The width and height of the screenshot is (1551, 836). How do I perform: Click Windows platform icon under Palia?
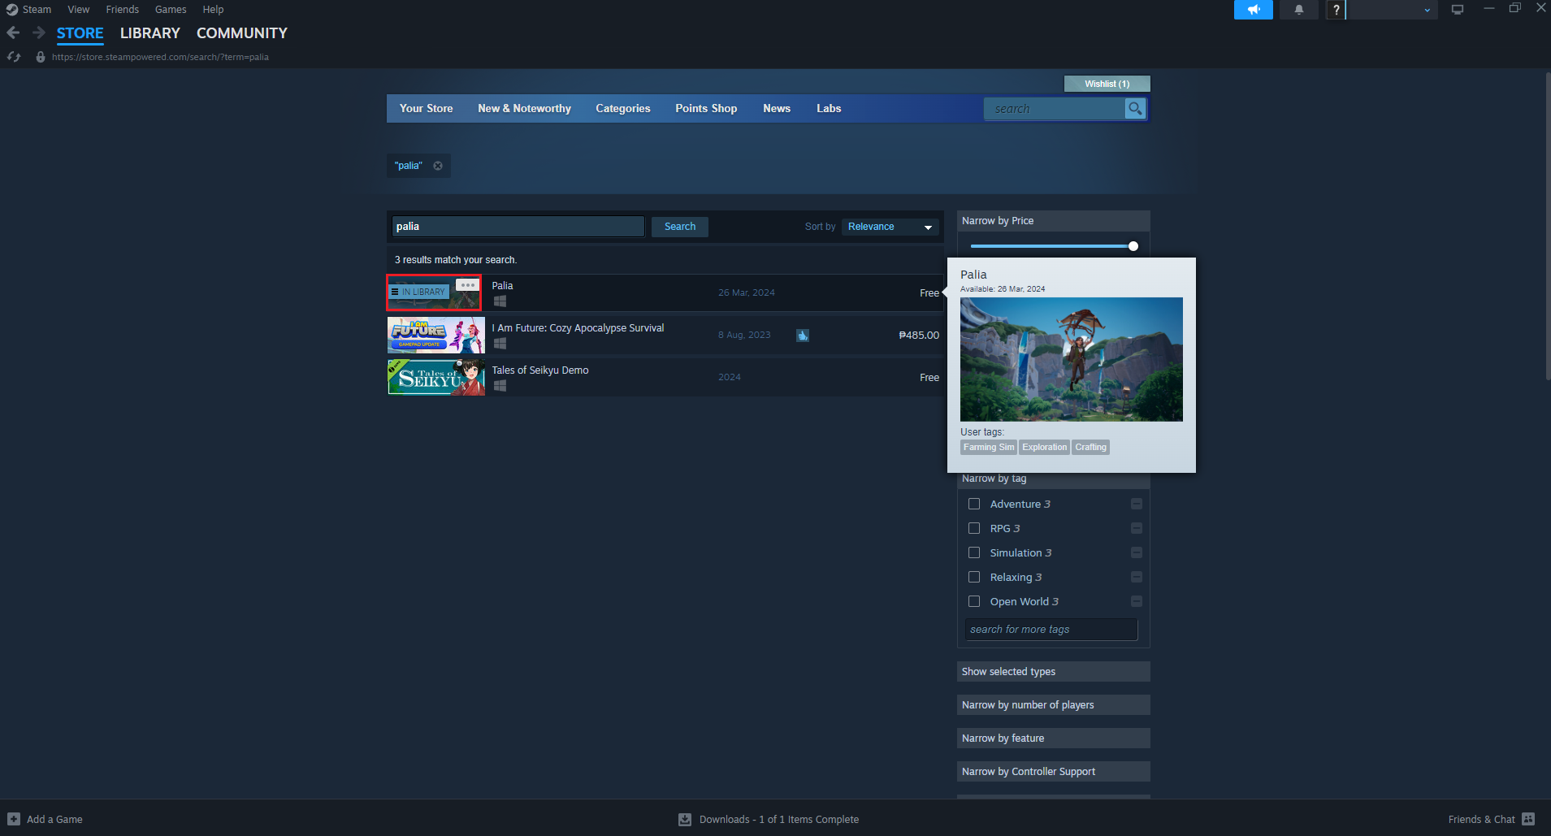pos(500,301)
